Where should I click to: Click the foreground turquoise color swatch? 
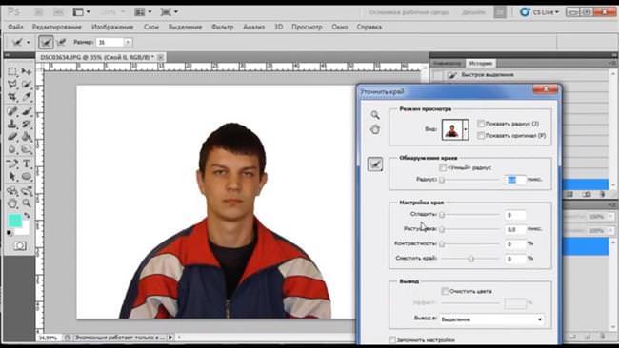14,221
